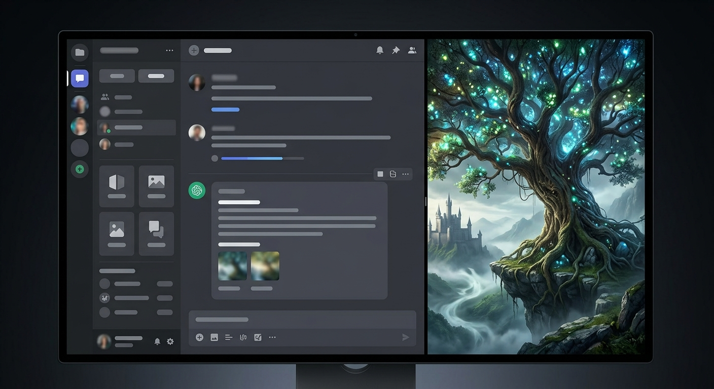Select the empty gray circle server in the rail
The height and width of the screenshot is (389, 714).
tap(80, 148)
